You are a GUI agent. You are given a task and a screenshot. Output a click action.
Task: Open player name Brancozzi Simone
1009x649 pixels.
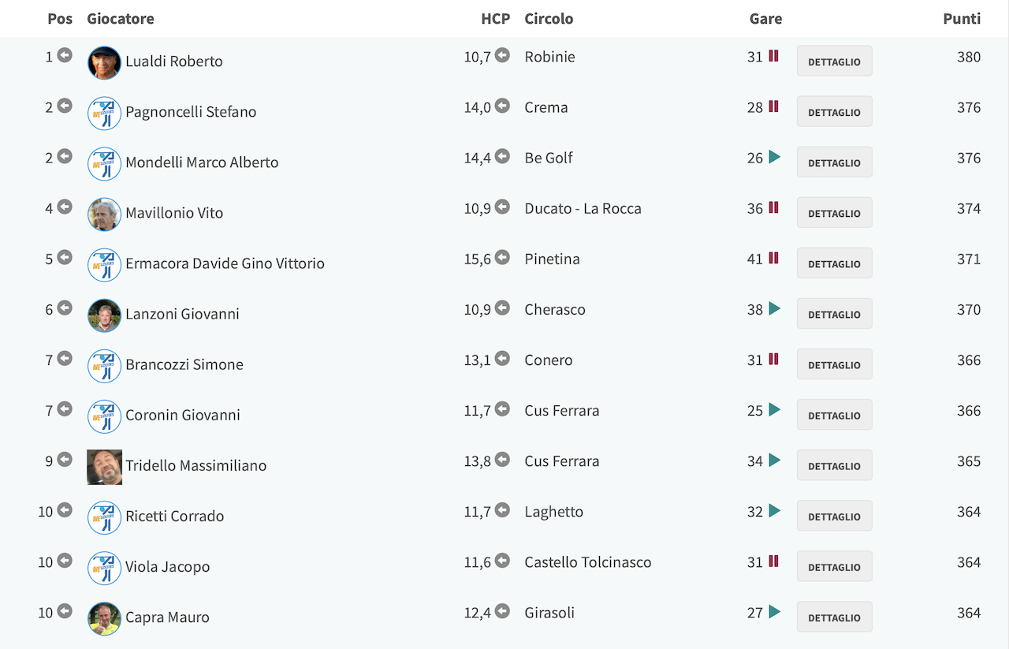click(184, 364)
